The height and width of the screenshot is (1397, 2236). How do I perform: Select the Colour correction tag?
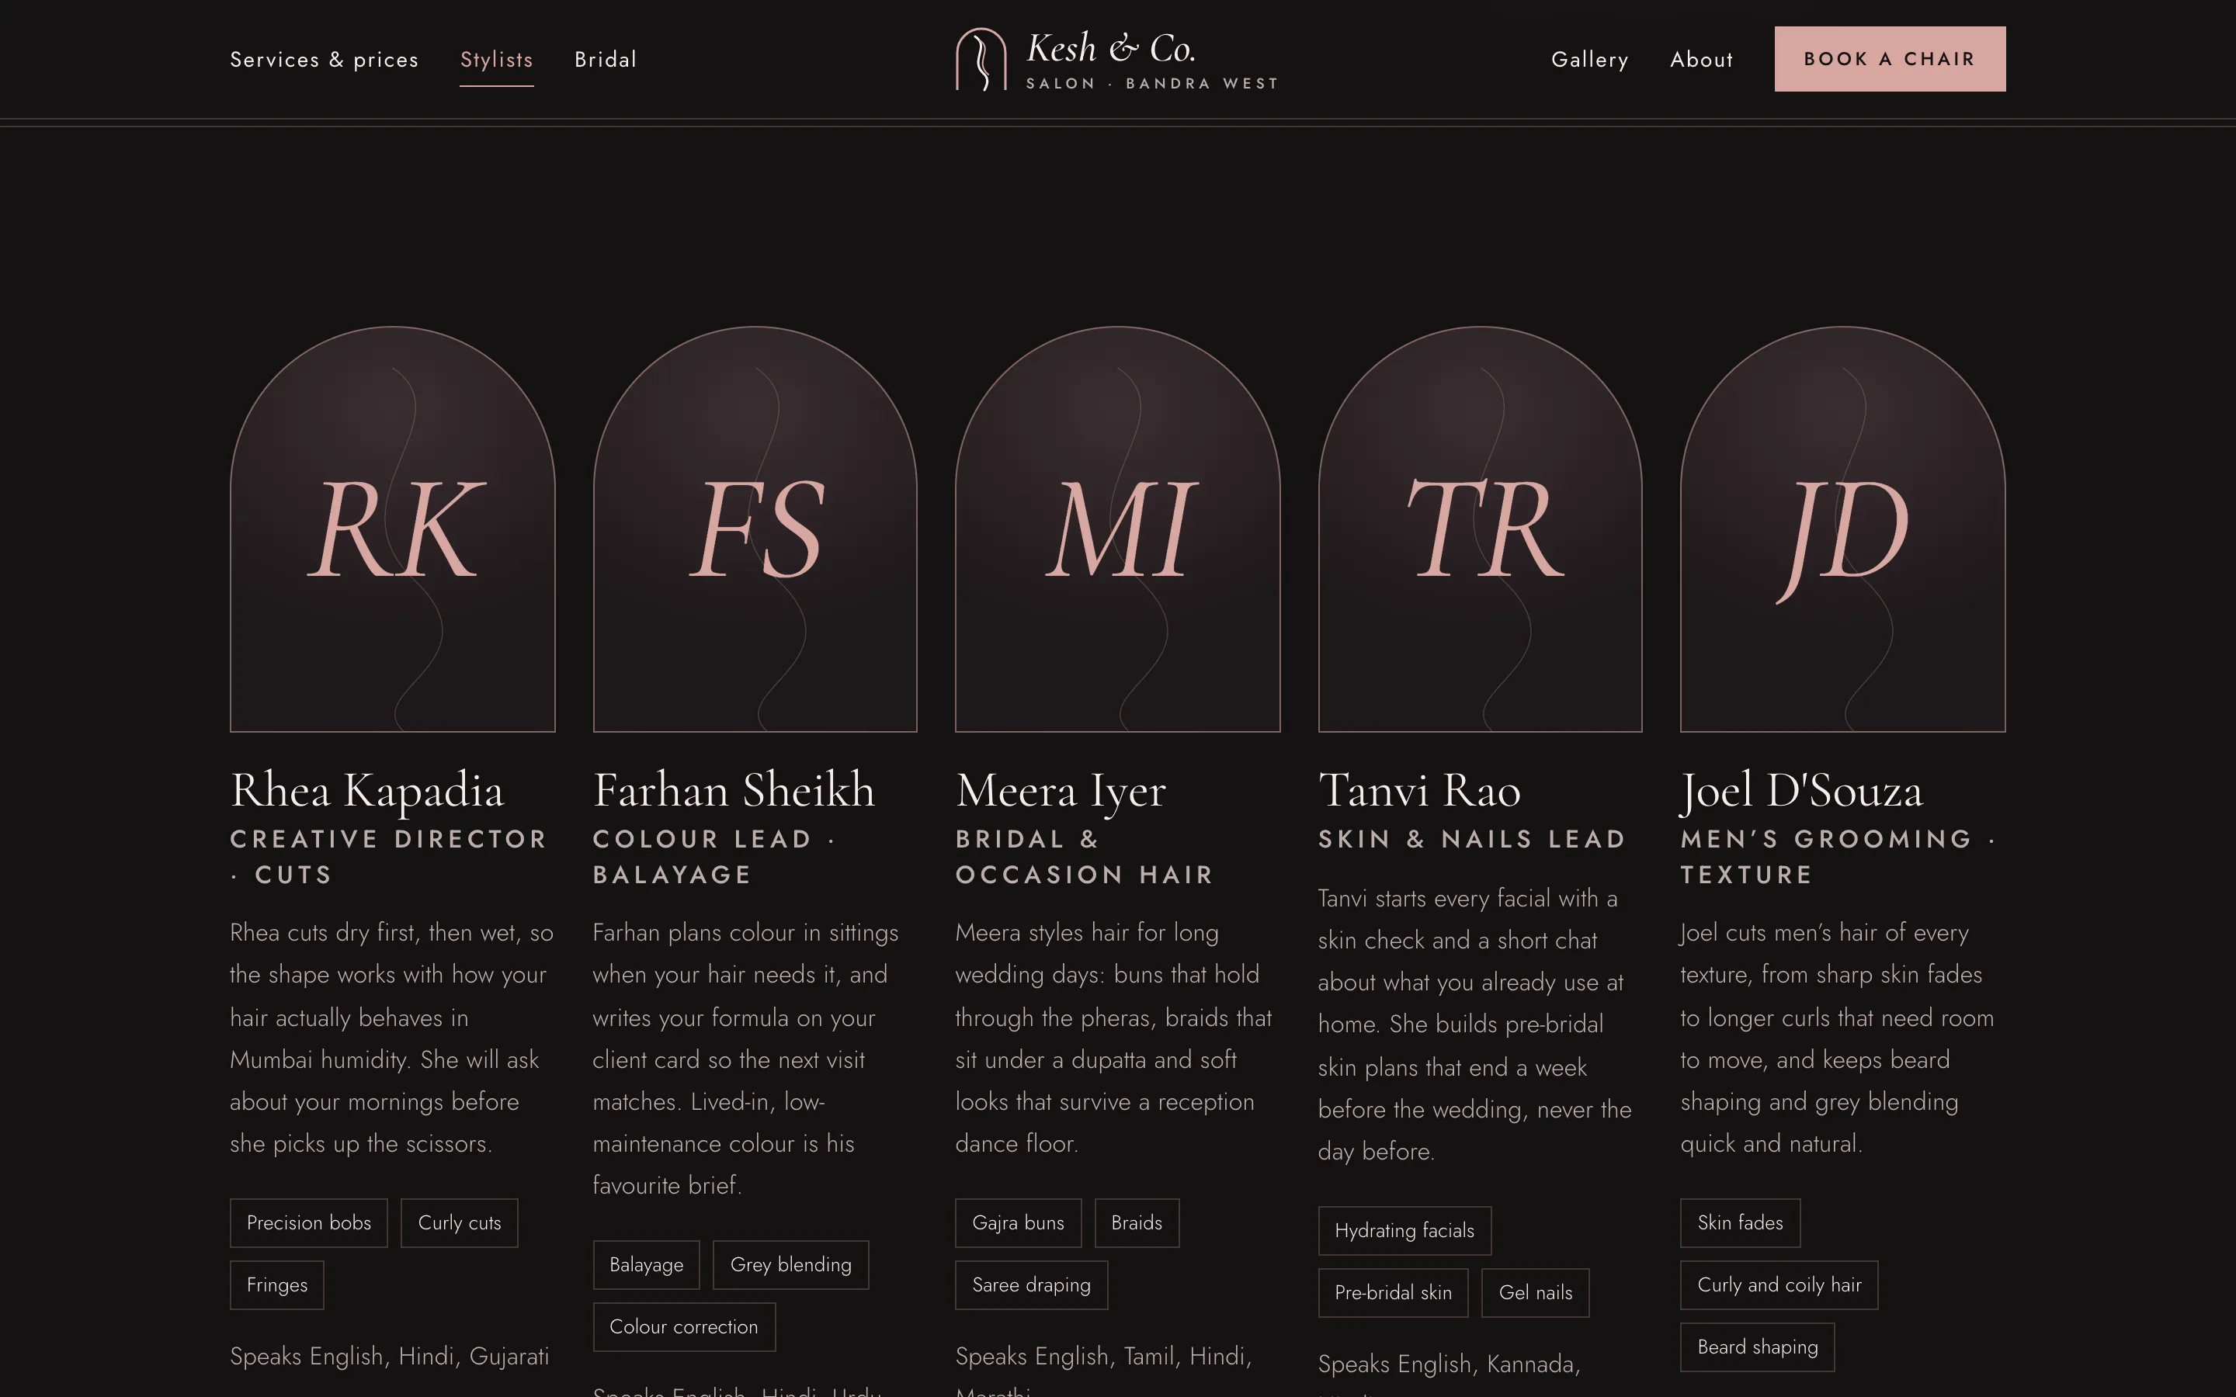coord(684,1327)
